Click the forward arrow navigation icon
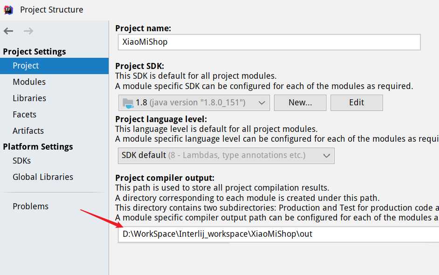Image resolution: width=439 pixels, height=275 pixels. coord(28,31)
